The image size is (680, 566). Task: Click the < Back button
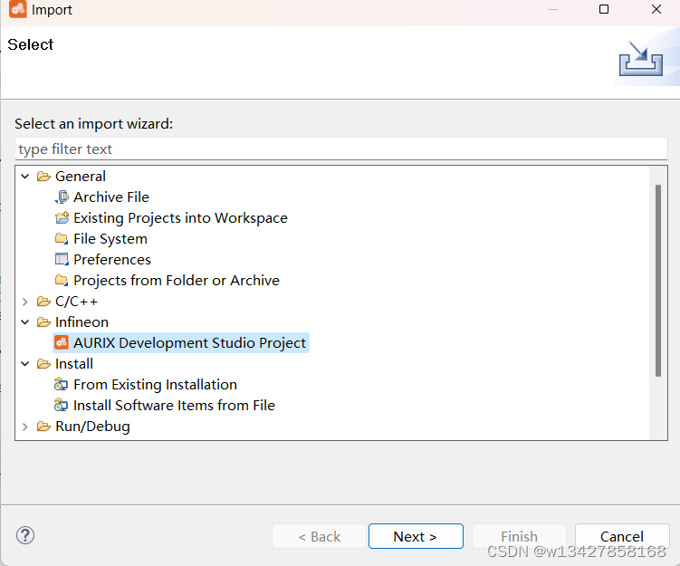[320, 536]
